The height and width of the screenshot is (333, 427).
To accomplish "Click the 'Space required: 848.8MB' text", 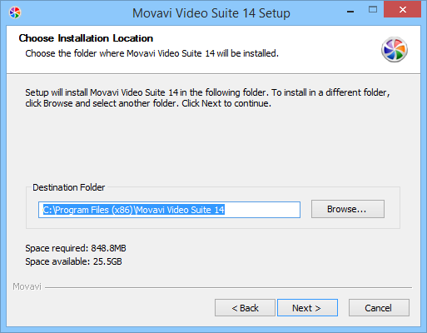I will [76, 248].
